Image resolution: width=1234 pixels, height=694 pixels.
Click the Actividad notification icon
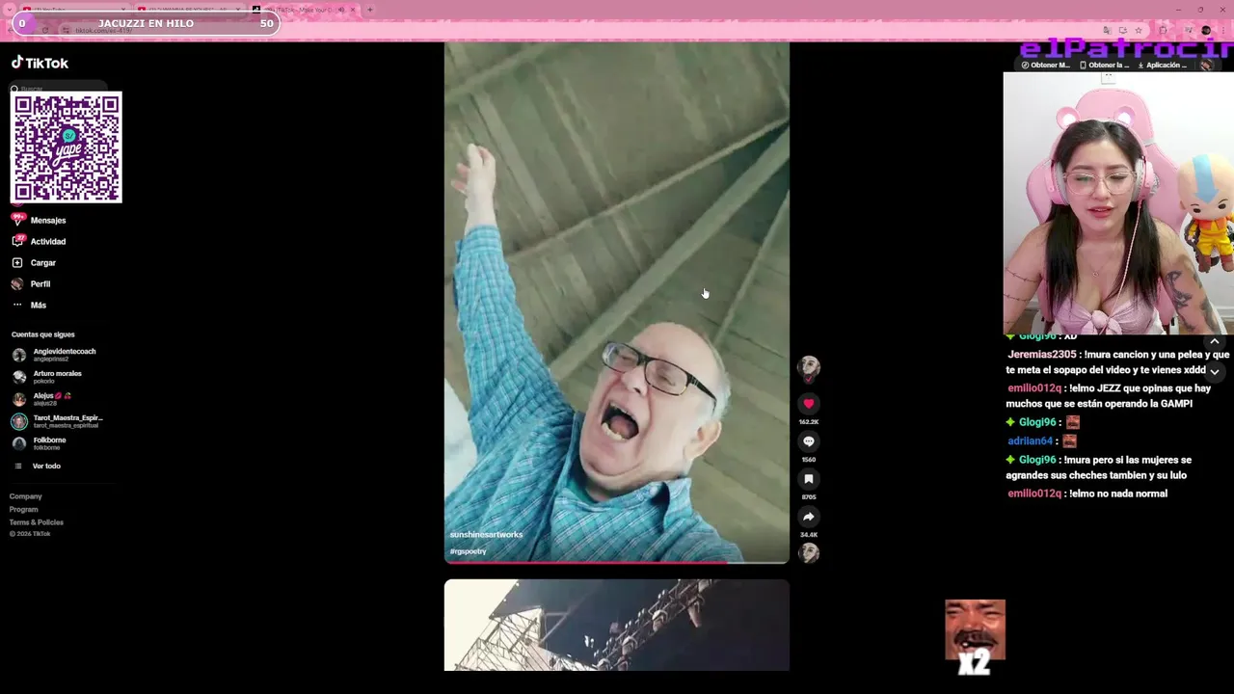click(x=17, y=241)
